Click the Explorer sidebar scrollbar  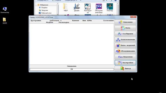coord(58,9)
